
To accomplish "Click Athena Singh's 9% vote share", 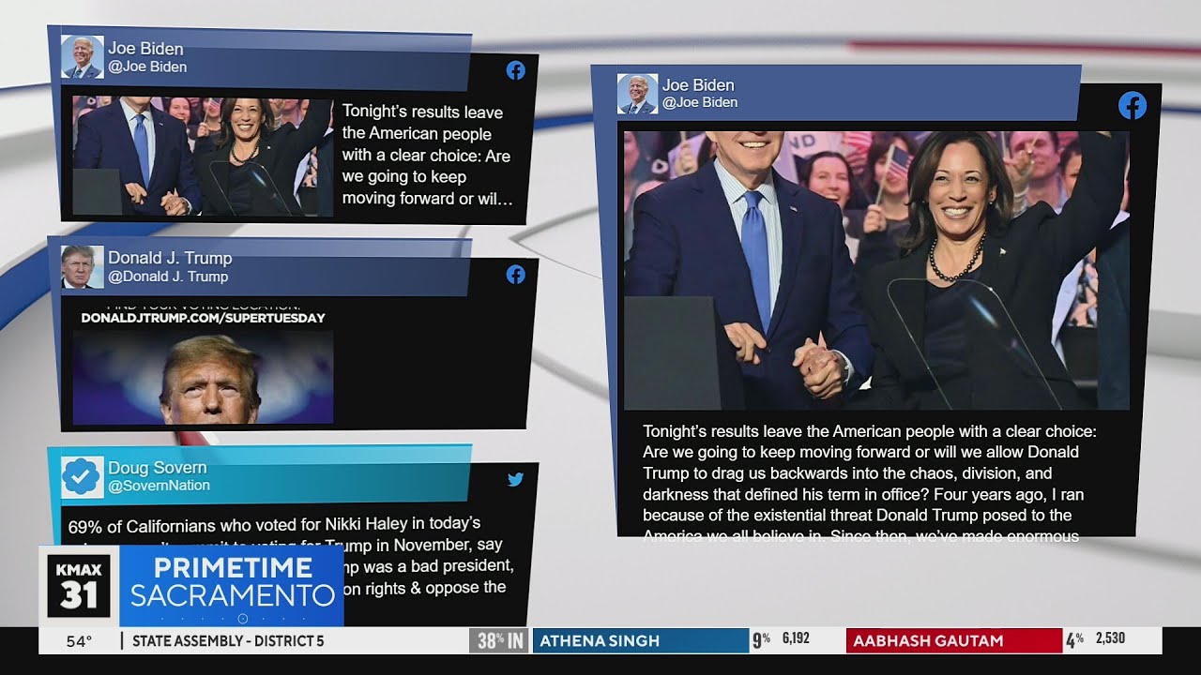I will point(761,641).
